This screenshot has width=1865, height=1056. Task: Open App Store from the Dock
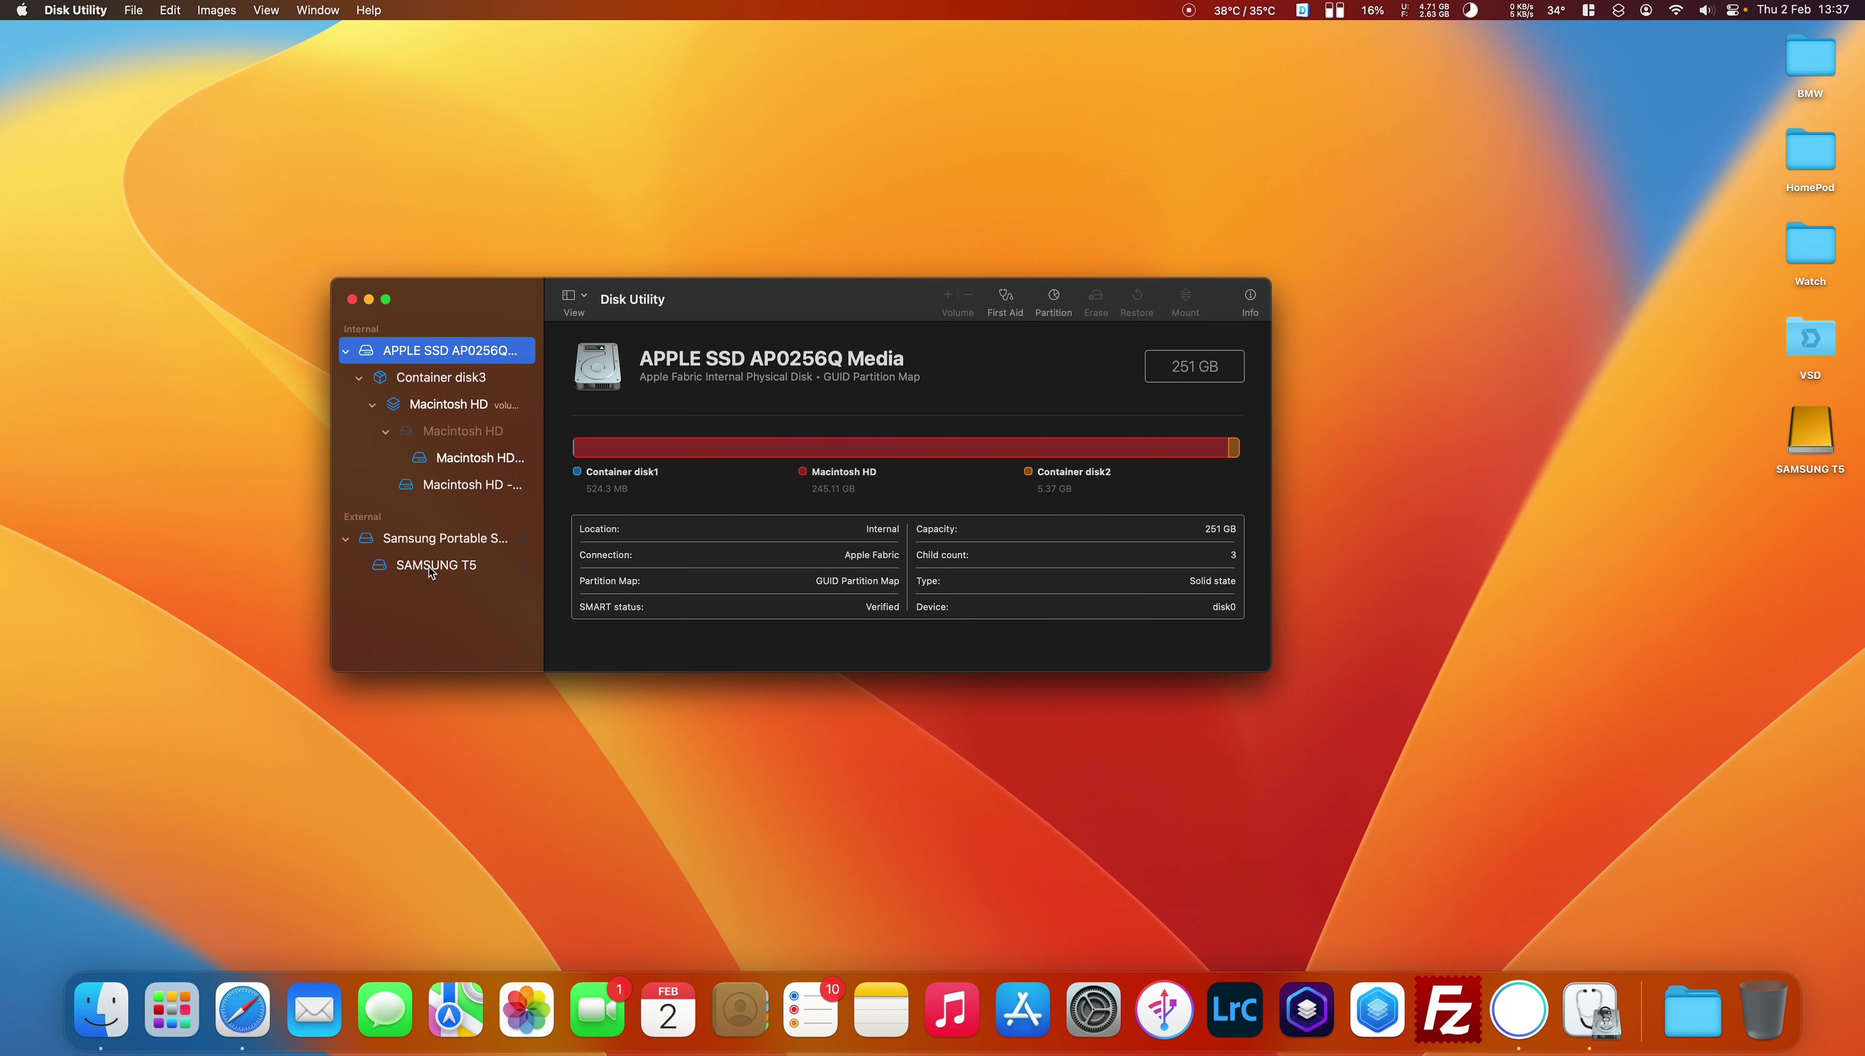tap(1022, 1009)
